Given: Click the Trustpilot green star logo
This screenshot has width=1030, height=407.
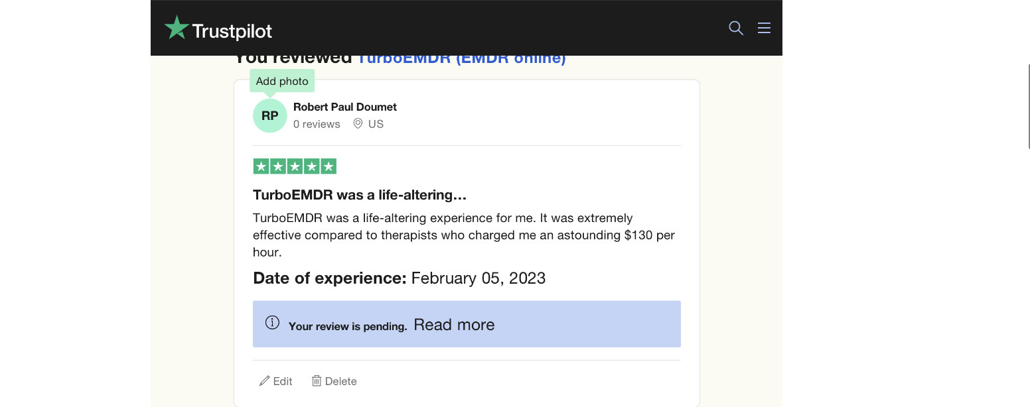Looking at the screenshot, I should pos(177,29).
